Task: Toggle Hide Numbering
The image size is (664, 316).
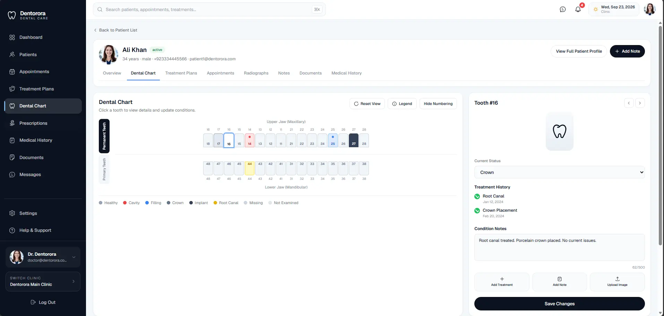Action: point(438,104)
